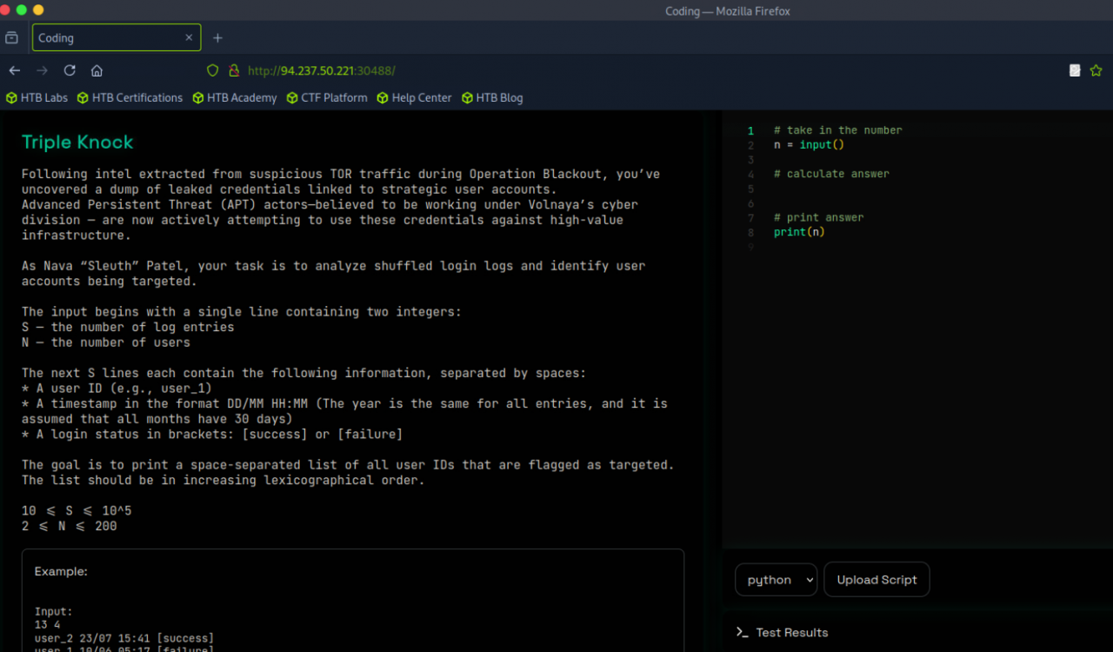Open a new tab with plus
1113x652 pixels.
(x=217, y=38)
